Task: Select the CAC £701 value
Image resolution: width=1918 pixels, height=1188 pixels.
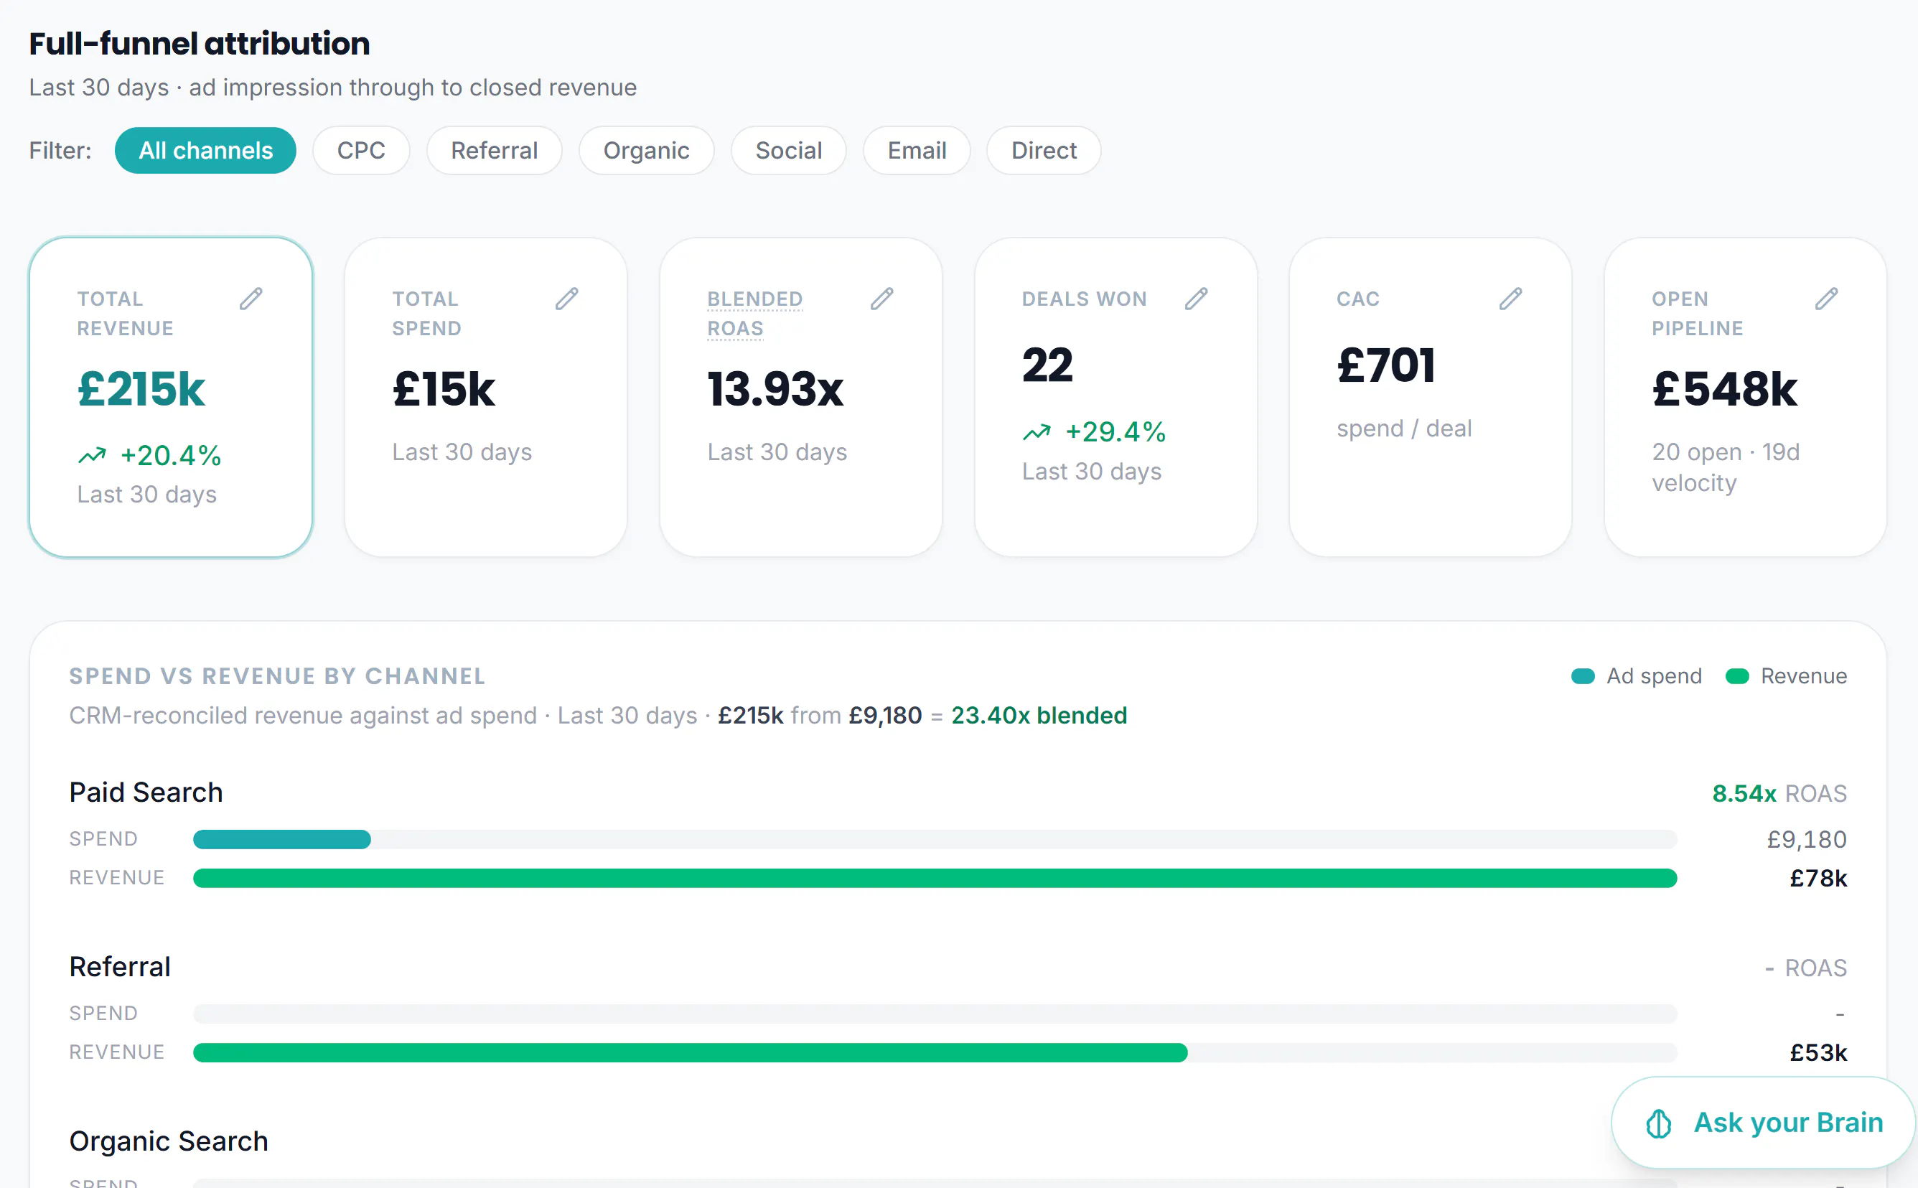Action: [1386, 365]
